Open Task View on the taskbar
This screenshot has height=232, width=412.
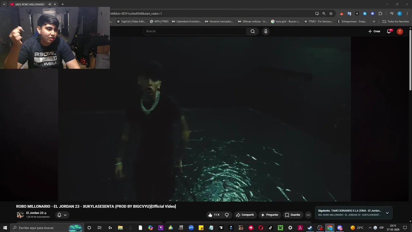tap(99, 228)
